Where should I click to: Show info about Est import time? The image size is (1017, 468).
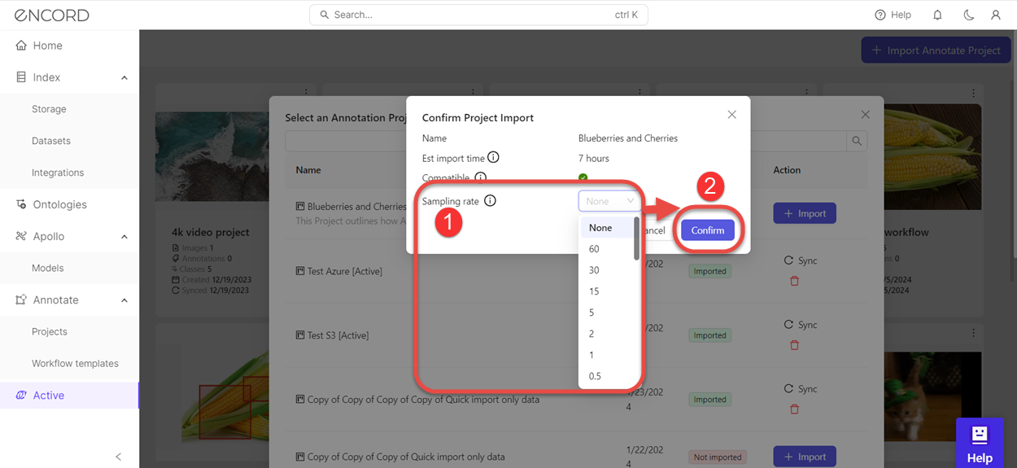493,158
